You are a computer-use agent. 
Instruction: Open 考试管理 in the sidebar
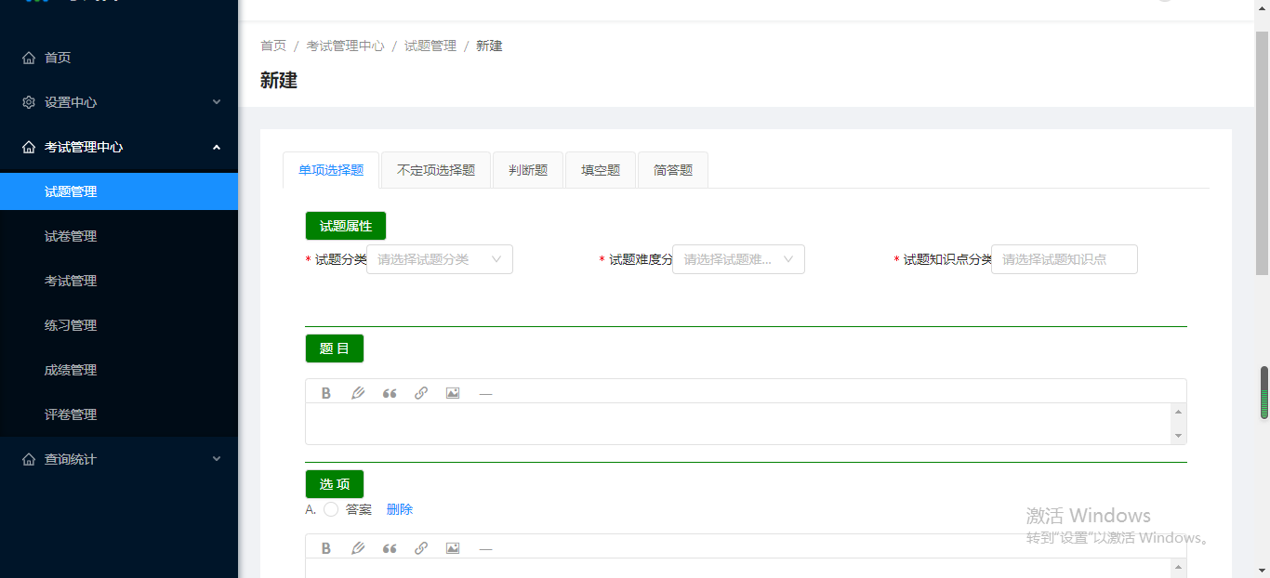[119, 281]
